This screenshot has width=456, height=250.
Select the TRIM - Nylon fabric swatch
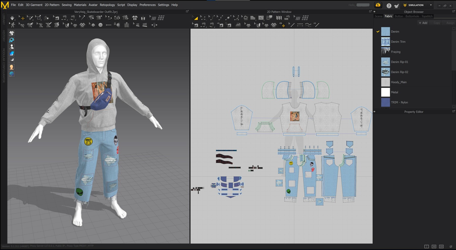pyautogui.click(x=385, y=102)
